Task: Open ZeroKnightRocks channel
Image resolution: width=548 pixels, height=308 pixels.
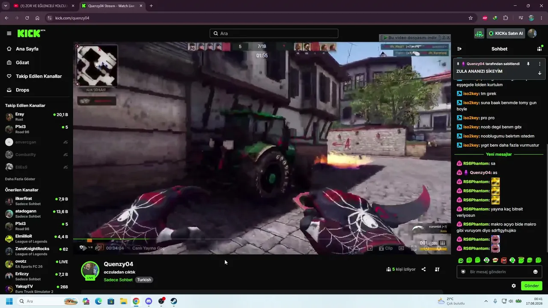Action: tap(36, 251)
